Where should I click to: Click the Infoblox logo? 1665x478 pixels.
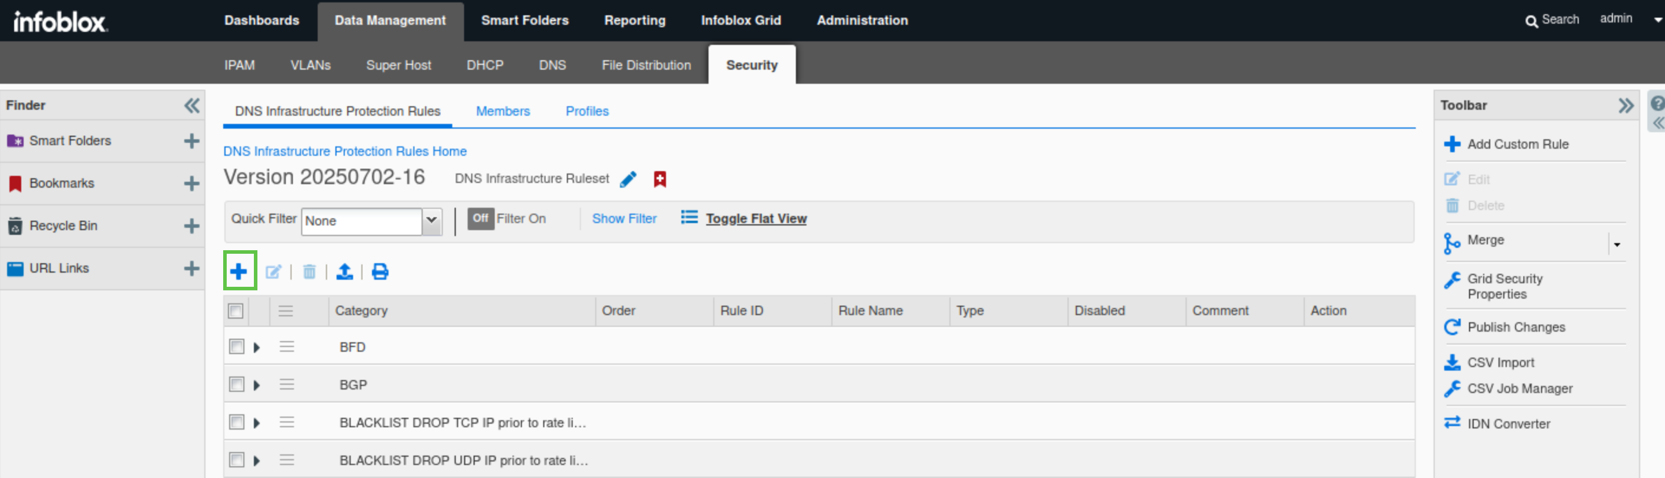[x=61, y=22]
